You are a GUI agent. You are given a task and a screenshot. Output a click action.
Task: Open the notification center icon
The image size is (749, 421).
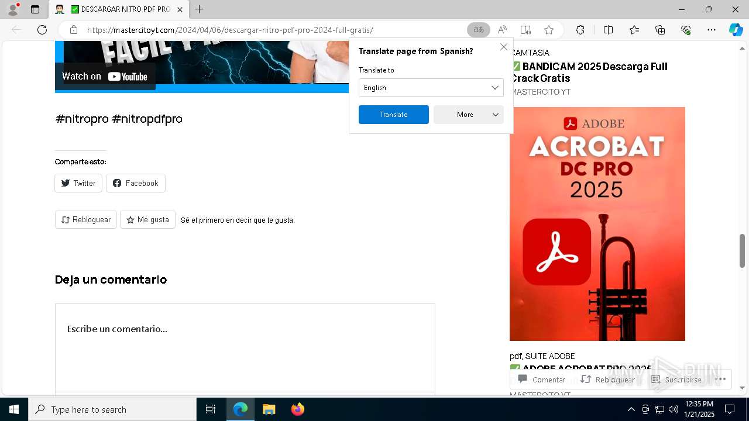coord(730,409)
